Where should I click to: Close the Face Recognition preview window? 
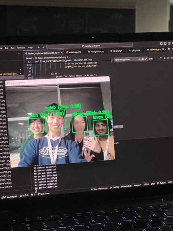106,79
